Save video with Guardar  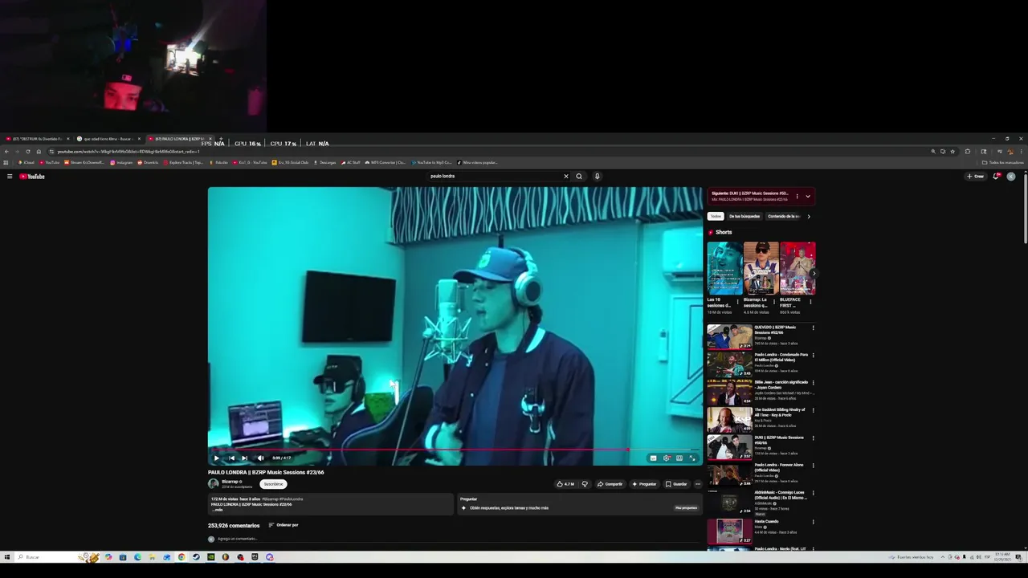[676, 484]
